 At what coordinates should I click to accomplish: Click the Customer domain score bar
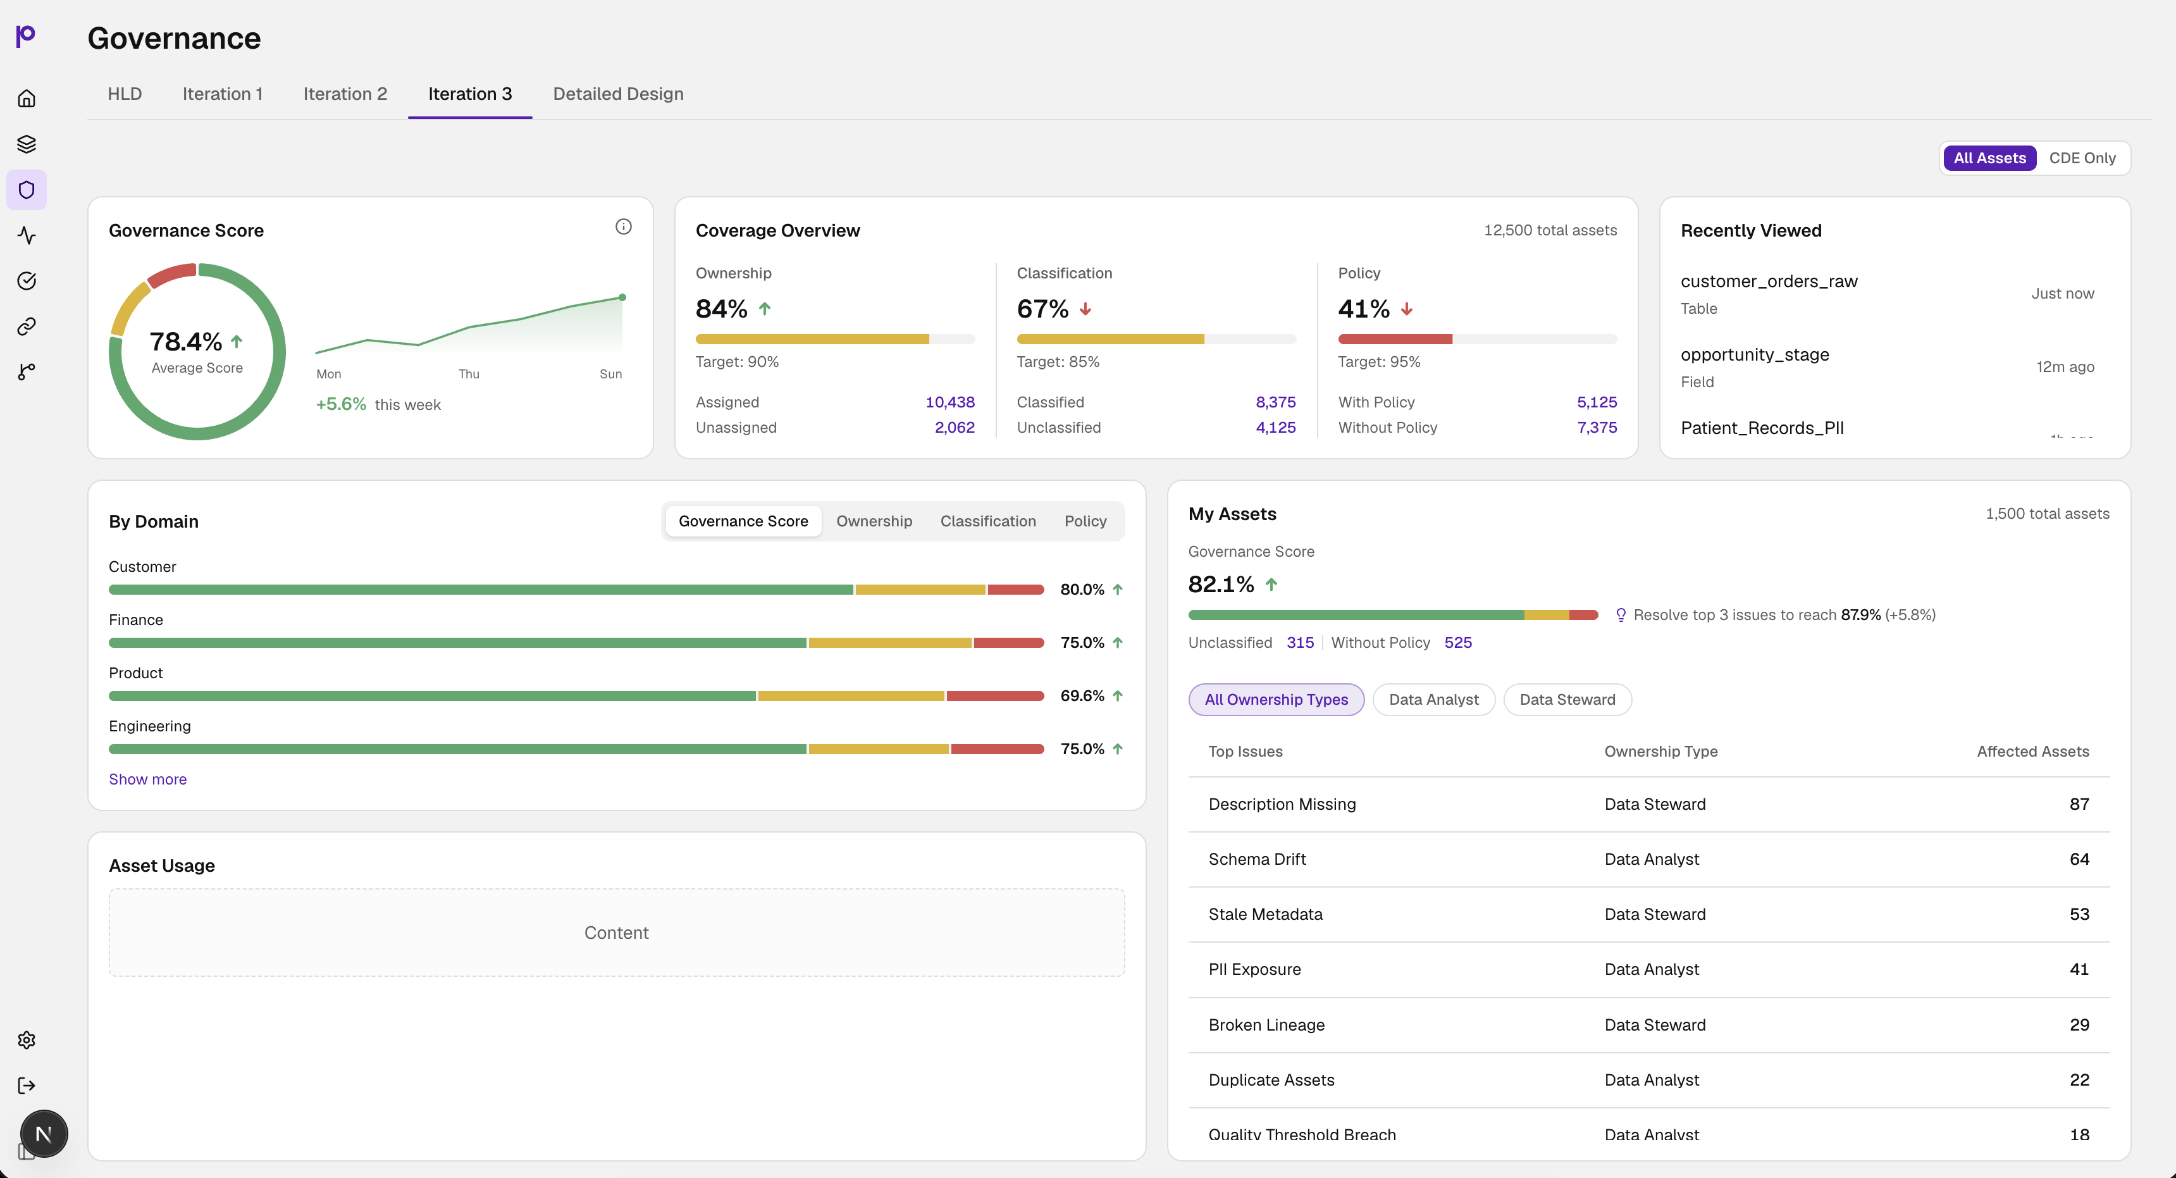point(576,590)
